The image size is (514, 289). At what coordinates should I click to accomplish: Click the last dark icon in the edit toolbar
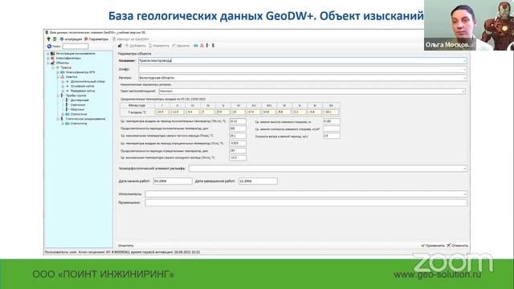pos(213,46)
